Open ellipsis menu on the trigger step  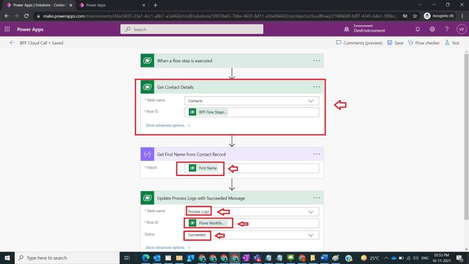[316, 60]
